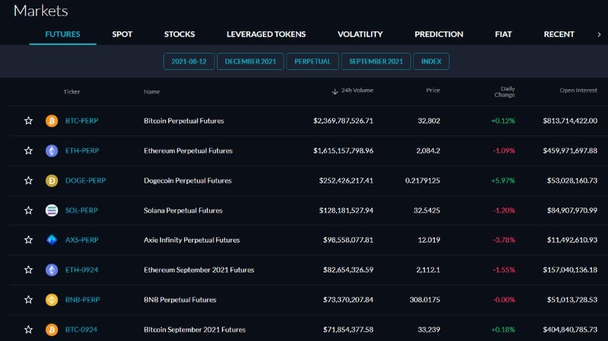This screenshot has height=341, width=608.
Task: Favorite ETH-PERP with its star icon
Action: (x=29, y=151)
